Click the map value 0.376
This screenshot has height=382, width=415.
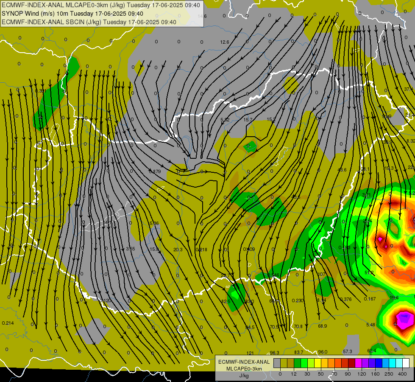pos(345,299)
